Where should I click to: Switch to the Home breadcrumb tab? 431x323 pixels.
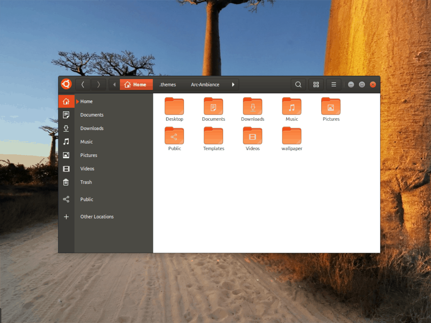136,84
